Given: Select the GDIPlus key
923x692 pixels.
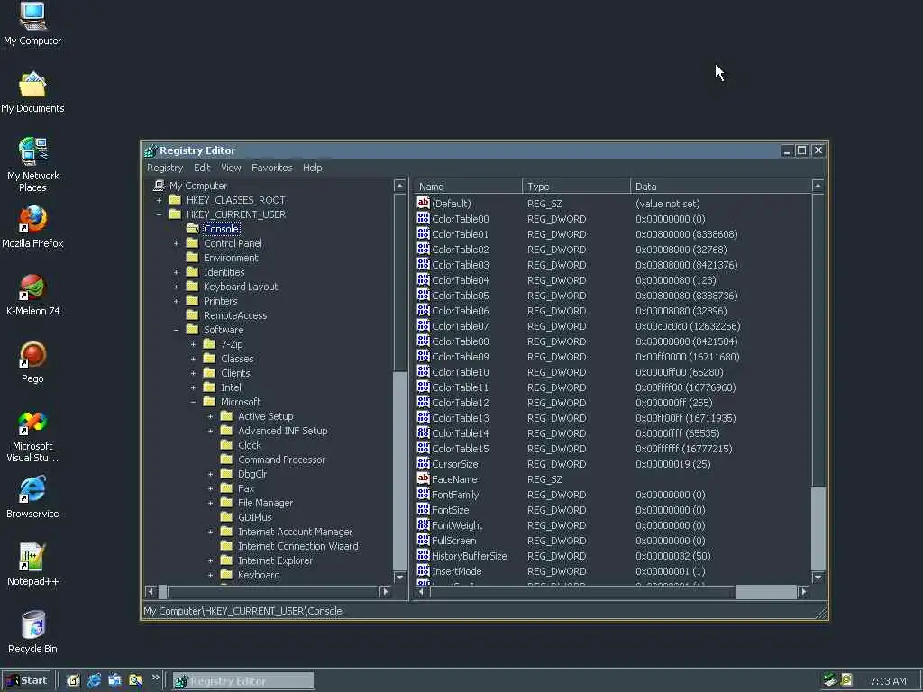Looking at the screenshot, I should point(255,517).
